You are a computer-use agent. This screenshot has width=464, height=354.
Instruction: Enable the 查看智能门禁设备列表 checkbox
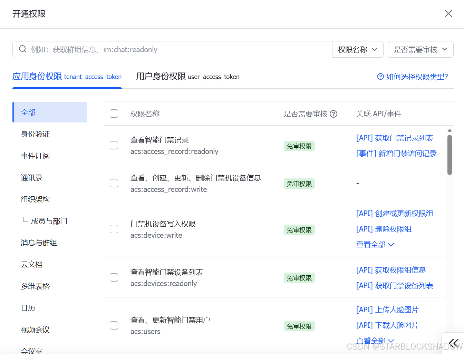(x=114, y=277)
